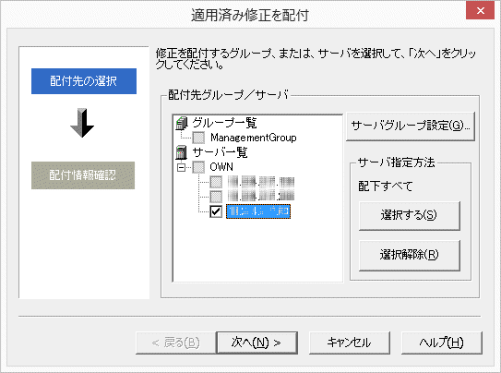Select the グループ一覧 tree label
Viewport: 501px width, 373px height.
(x=224, y=123)
